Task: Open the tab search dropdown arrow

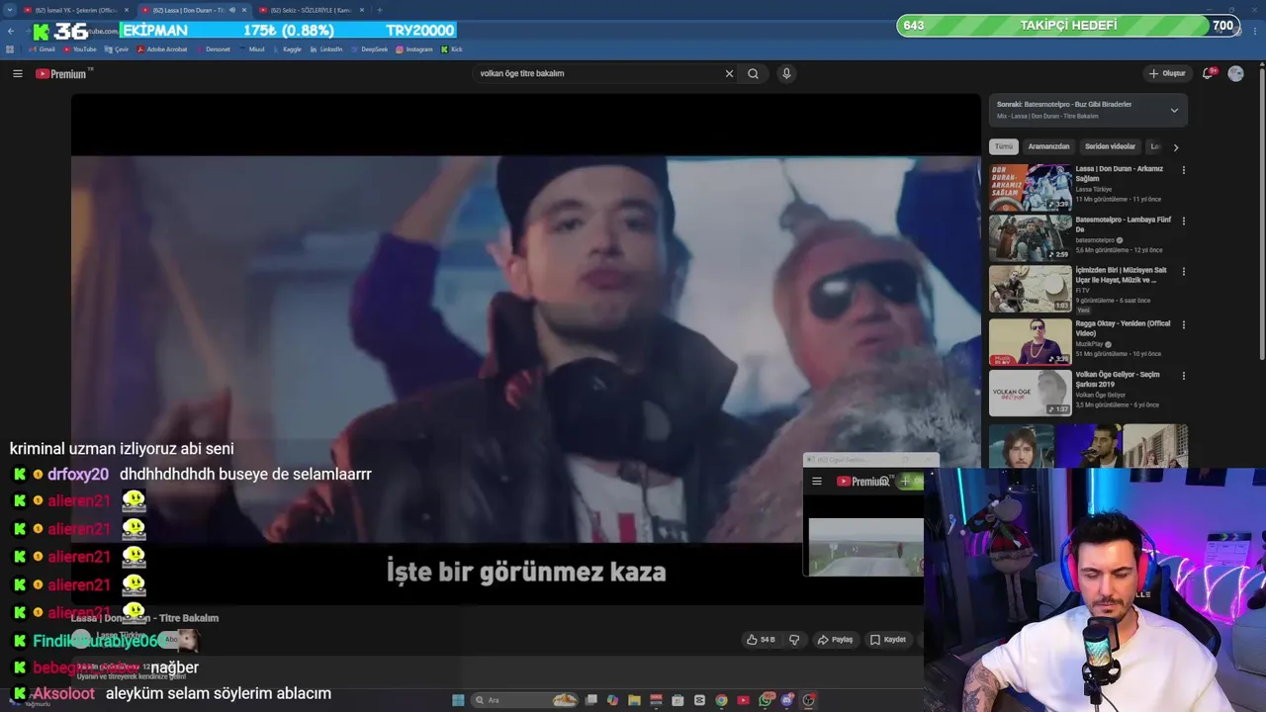Action: [x=9, y=10]
